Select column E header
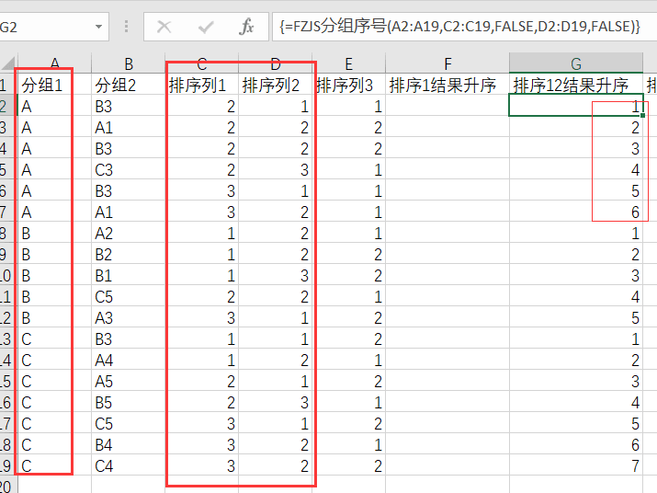This screenshot has height=493, width=657. click(x=348, y=63)
